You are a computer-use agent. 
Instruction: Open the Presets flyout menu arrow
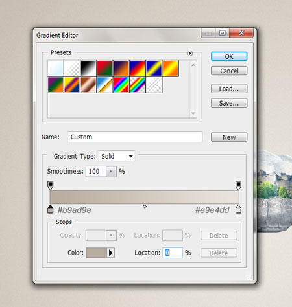[x=189, y=53]
